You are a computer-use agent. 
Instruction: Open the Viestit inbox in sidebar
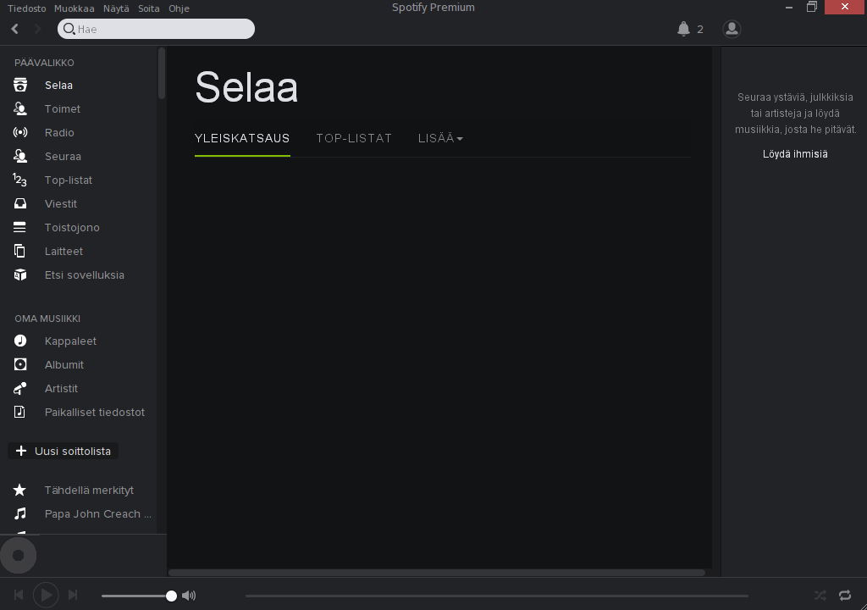tap(61, 203)
